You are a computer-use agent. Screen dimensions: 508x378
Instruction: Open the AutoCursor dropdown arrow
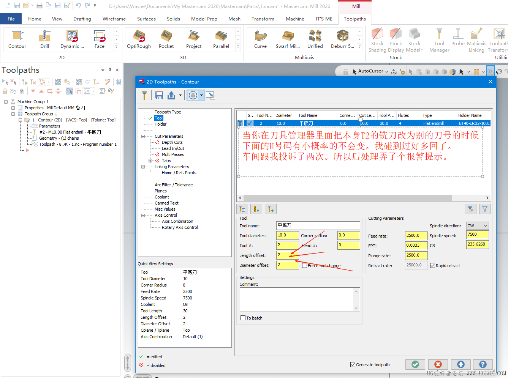[x=386, y=71]
